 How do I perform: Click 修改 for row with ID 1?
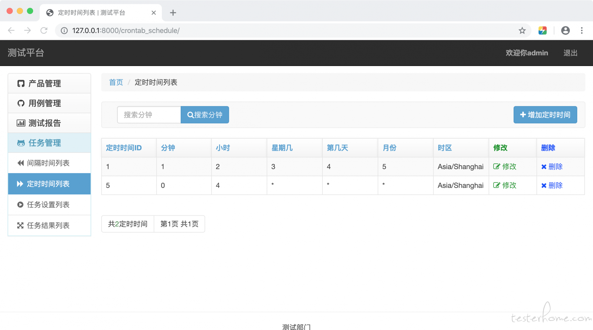pyautogui.click(x=505, y=167)
